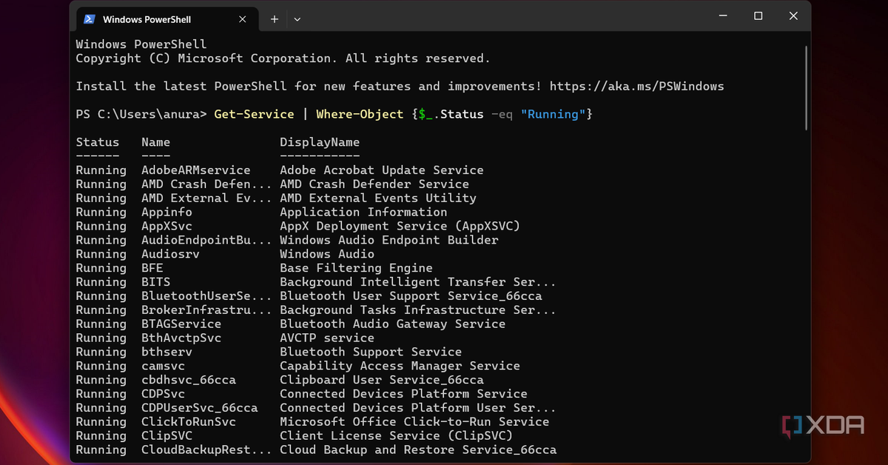Click the DisplayName column header
This screenshot has width=888, height=465.
coord(320,142)
